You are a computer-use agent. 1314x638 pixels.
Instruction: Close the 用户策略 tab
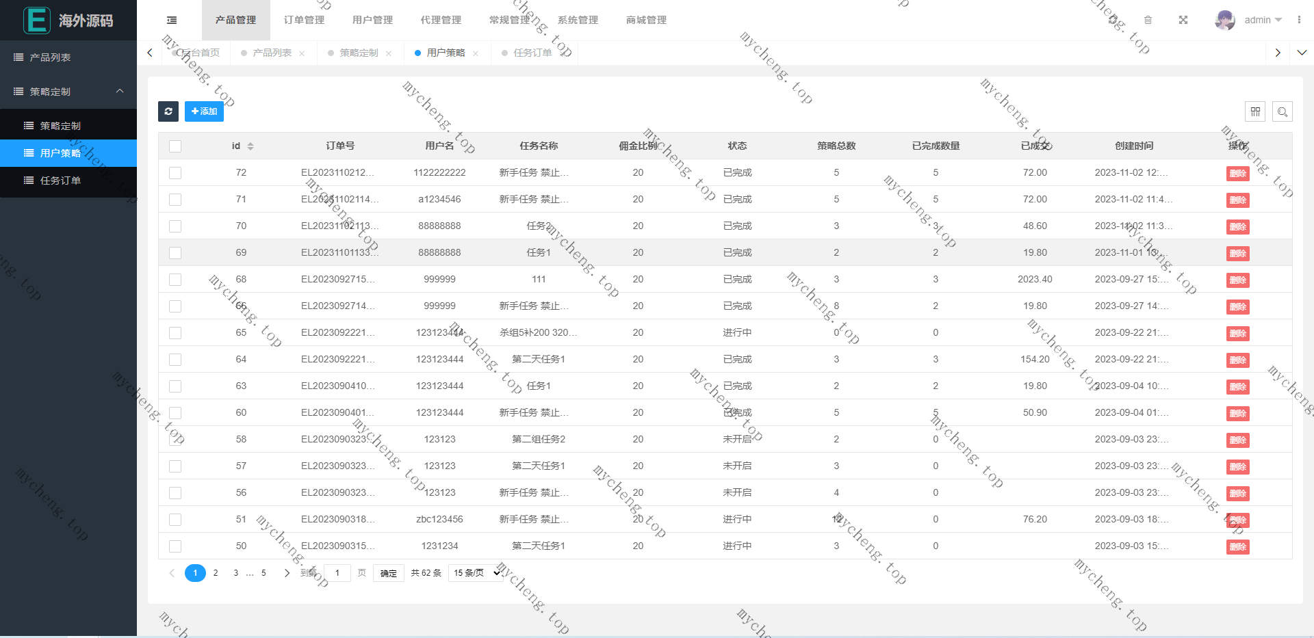coord(476,53)
